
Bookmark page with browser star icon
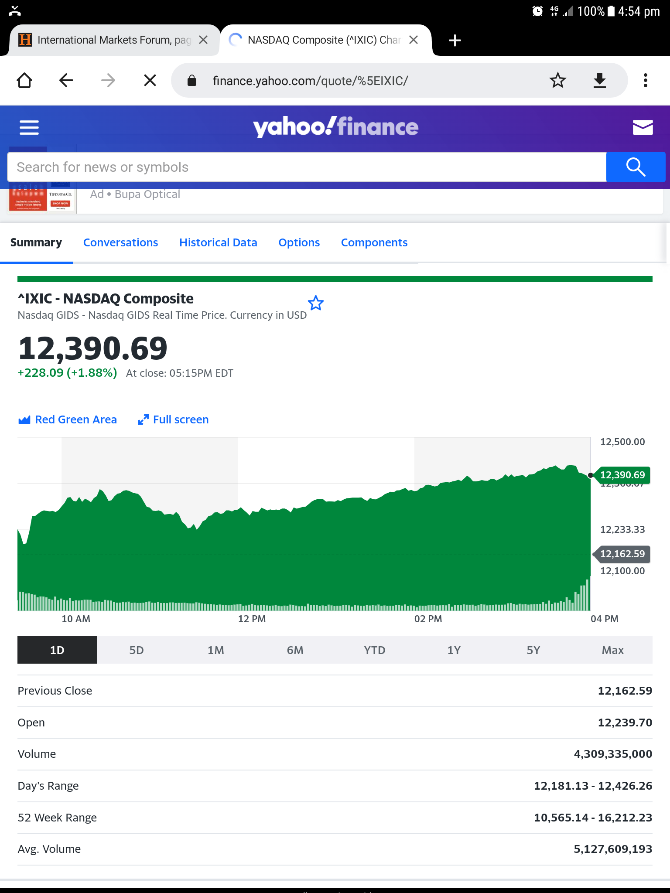pyautogui.click(x=557, y=81)
